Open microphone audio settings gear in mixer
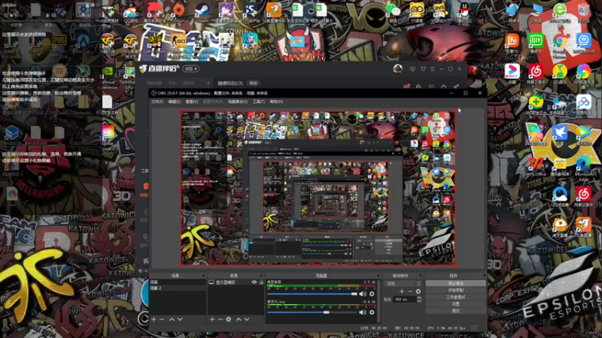602x338 pixels. click(372, 312)
